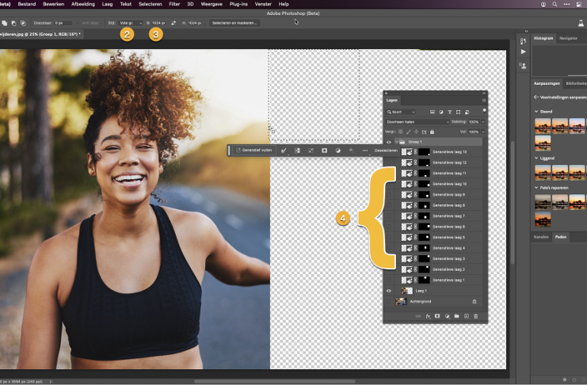Delete layer with trash icon

coord(476,316)
